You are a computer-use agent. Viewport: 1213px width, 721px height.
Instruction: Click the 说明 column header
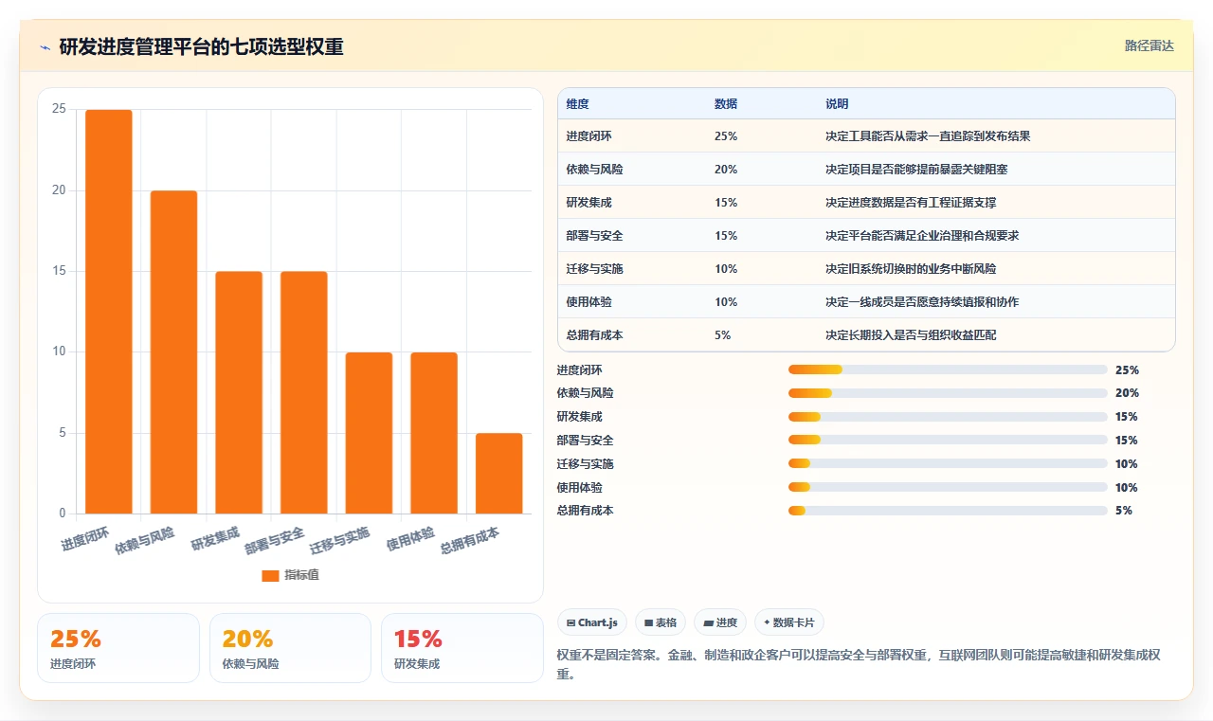click(x=837, y=103)
